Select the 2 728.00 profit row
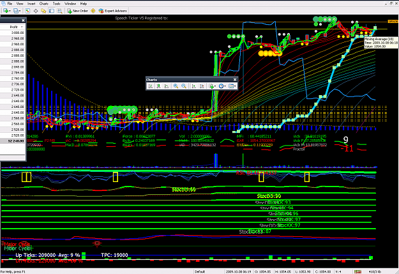Image resolution: width=399 pixels, height=274 pixels. click(x=12, y=89)
